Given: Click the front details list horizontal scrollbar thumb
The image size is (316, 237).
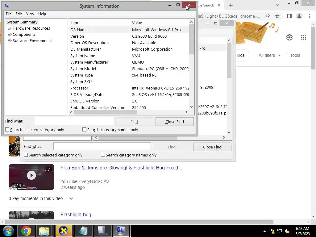Looking at the screenshot, I should pyautogui.click(x=106, y=112).
